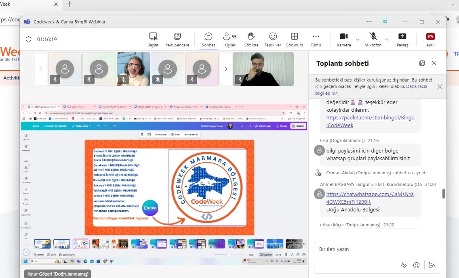This screenshot has width=459, height=278.
Task: Open the chat.whatsapp.com group link
Action: coord(370,198)
